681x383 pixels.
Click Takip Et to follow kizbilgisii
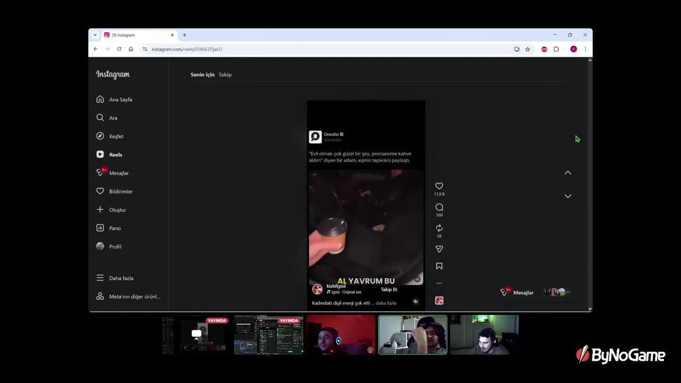coord(389,289)
